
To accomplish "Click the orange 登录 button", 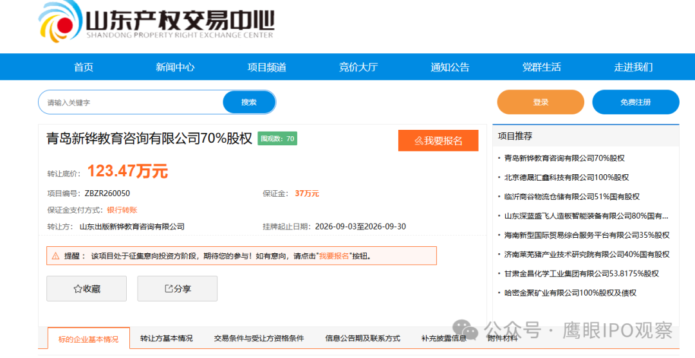I will point(541,102).
